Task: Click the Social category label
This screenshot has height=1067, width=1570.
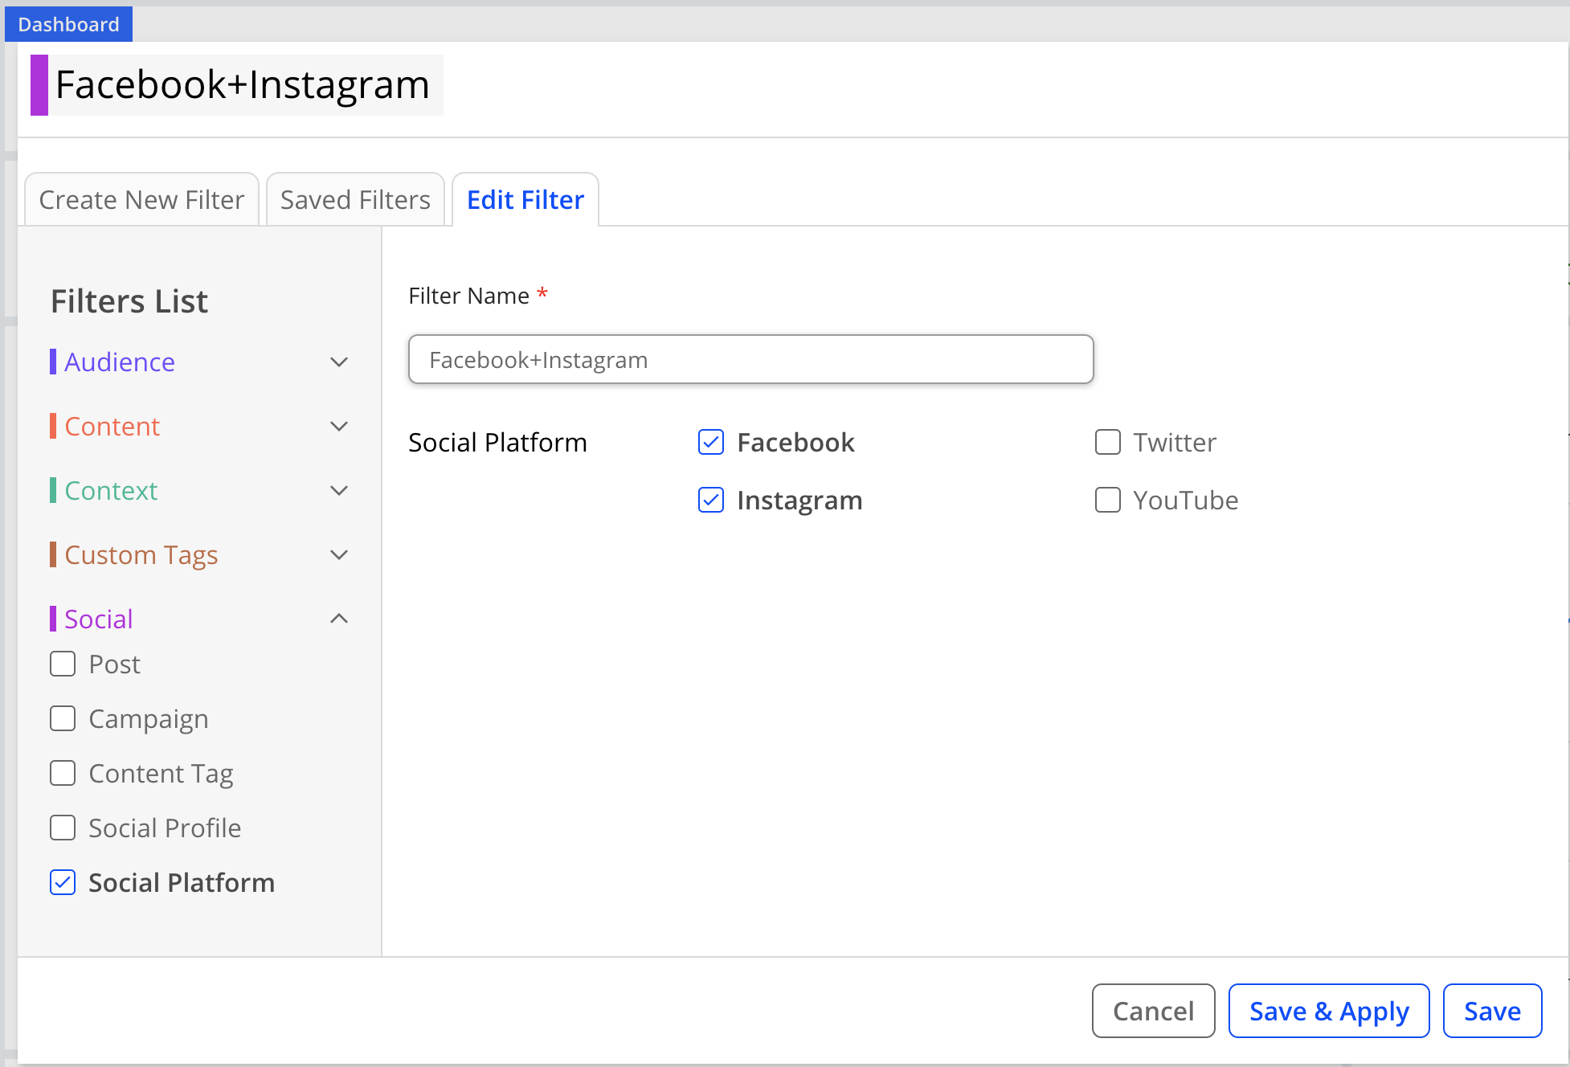Action: click(x=99, y=619)
